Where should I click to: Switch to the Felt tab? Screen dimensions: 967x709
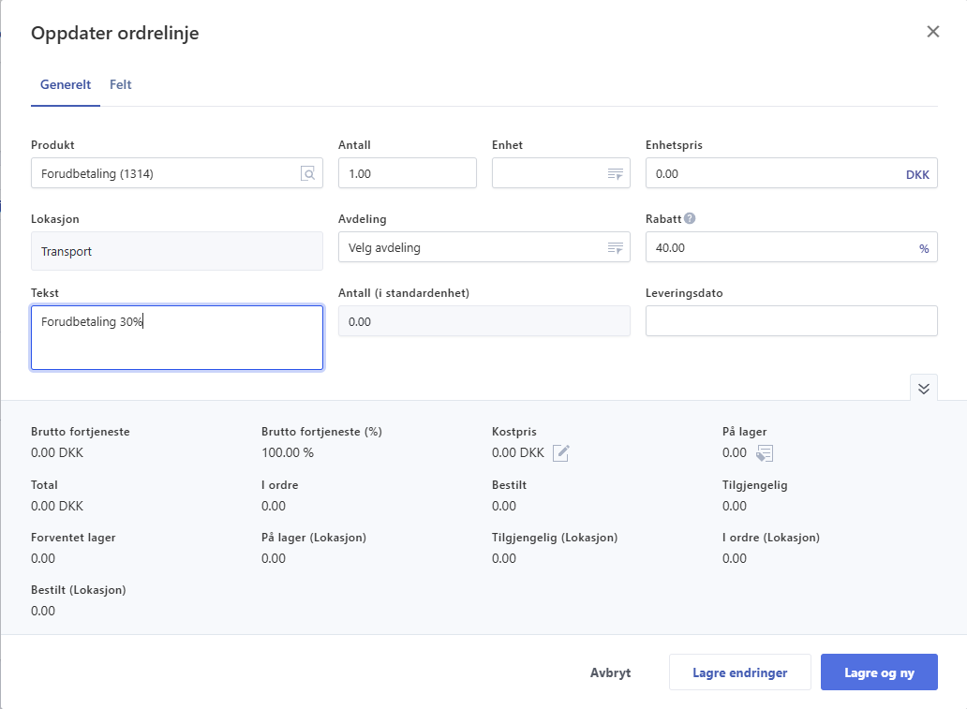tap(120, 84)
